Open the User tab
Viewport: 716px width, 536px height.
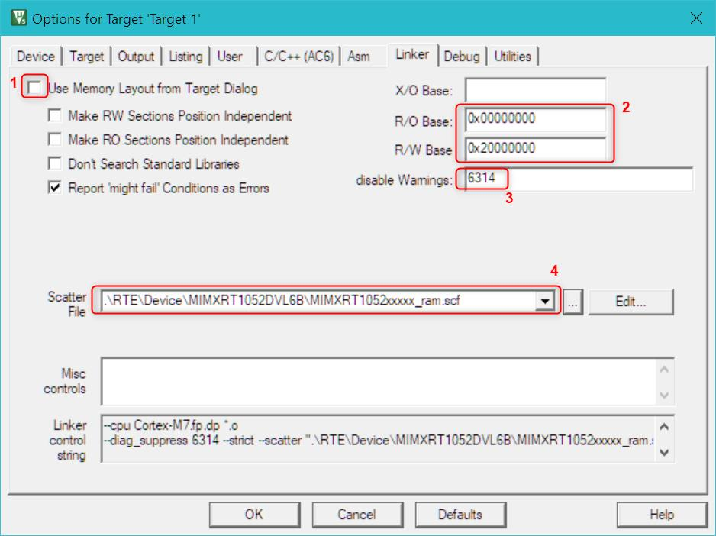[x=230, y=57]
